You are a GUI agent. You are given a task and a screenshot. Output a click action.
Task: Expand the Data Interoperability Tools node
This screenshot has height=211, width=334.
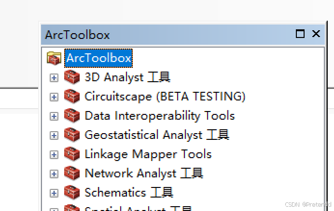pyautogui.click(x=54, y=116)
